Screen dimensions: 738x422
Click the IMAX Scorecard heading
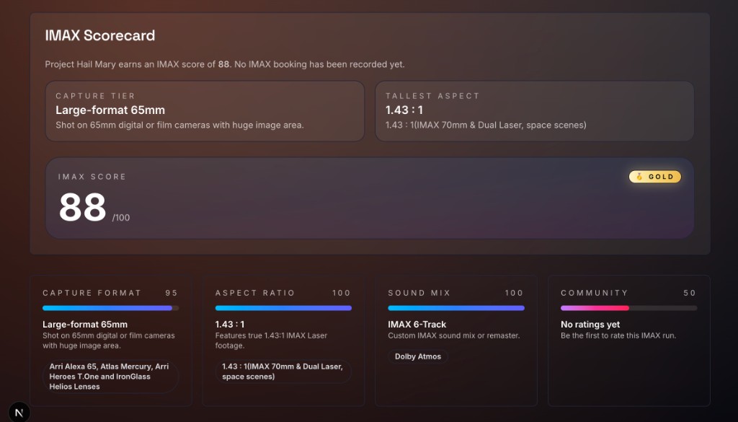point(100,35)
